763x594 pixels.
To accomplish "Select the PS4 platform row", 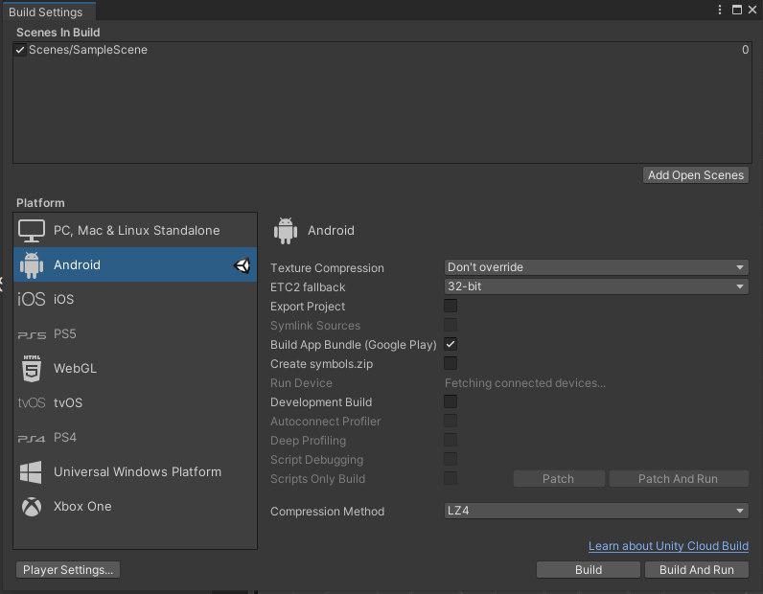I will pyautogui.click(x=135, y=437).
